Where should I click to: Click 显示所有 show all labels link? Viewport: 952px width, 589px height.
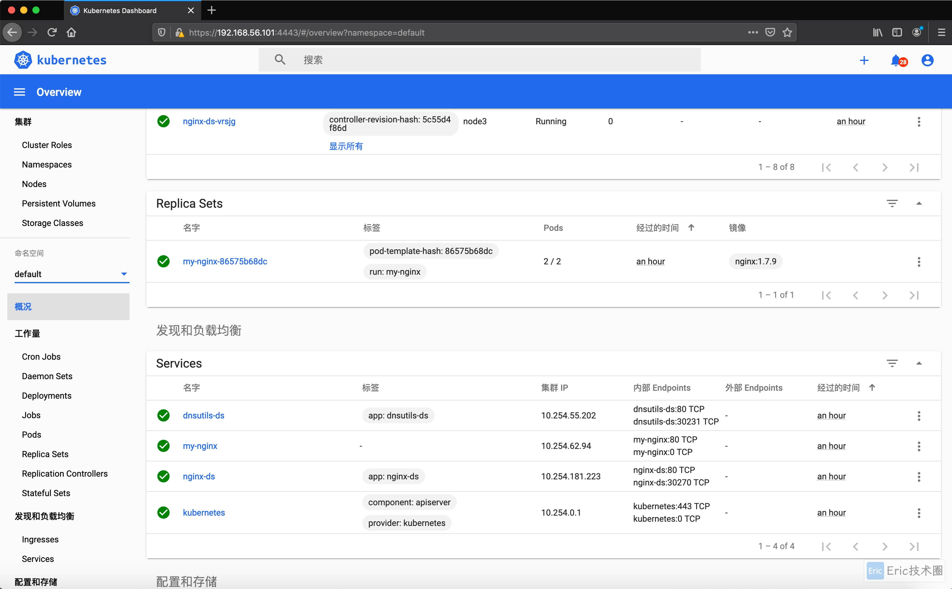(346, 146)
